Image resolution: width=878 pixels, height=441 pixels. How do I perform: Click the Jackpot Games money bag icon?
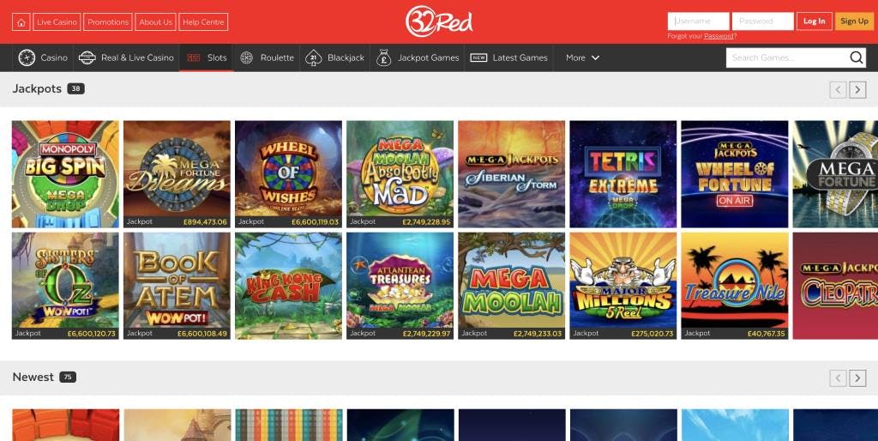pos(383,57)
